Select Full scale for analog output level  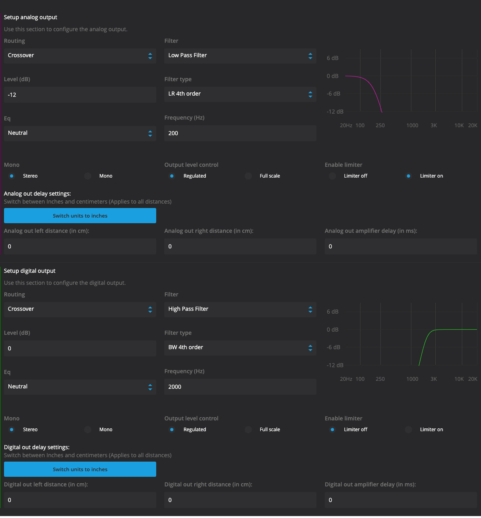(x=249, y=176)
